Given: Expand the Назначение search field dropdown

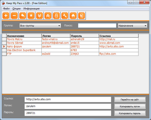Looking at the screenshot, I should click(x=133, y=26).
